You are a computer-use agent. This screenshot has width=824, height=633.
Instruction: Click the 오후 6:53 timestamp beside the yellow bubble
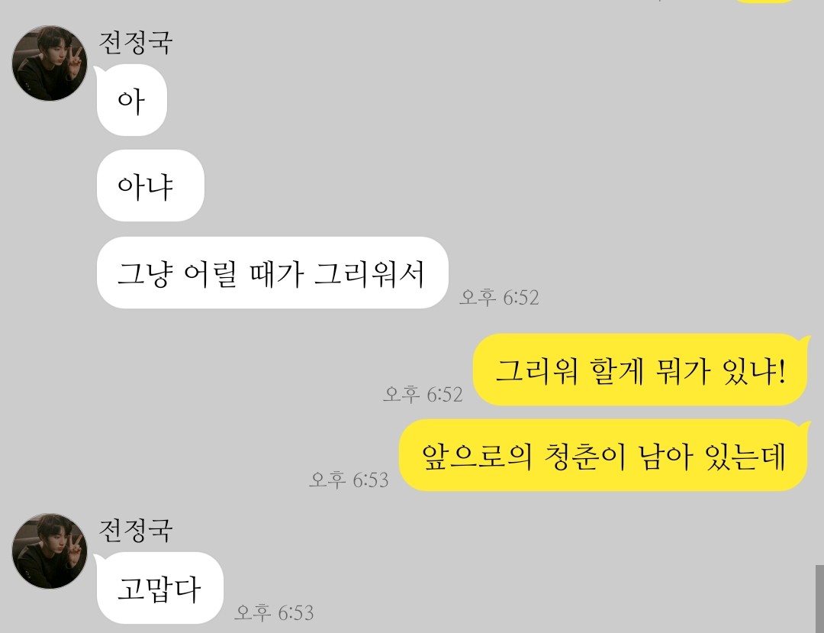(349, 480)
